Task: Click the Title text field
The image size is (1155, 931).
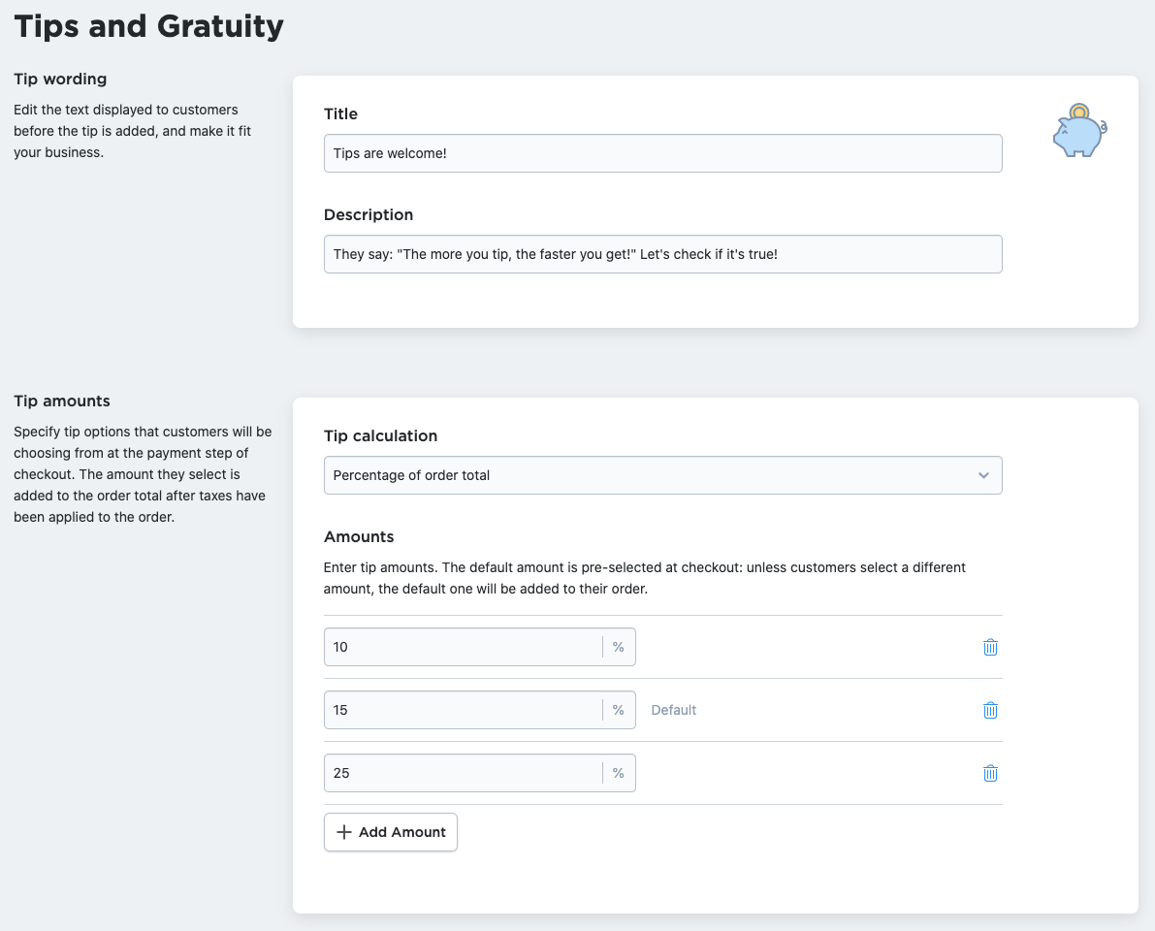Action: [662, 152]
